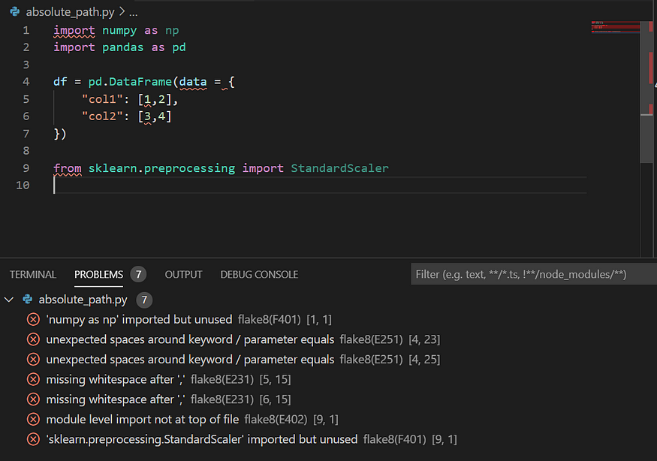
Task: Click the problems count badge on tab
Action: [138, 275]
